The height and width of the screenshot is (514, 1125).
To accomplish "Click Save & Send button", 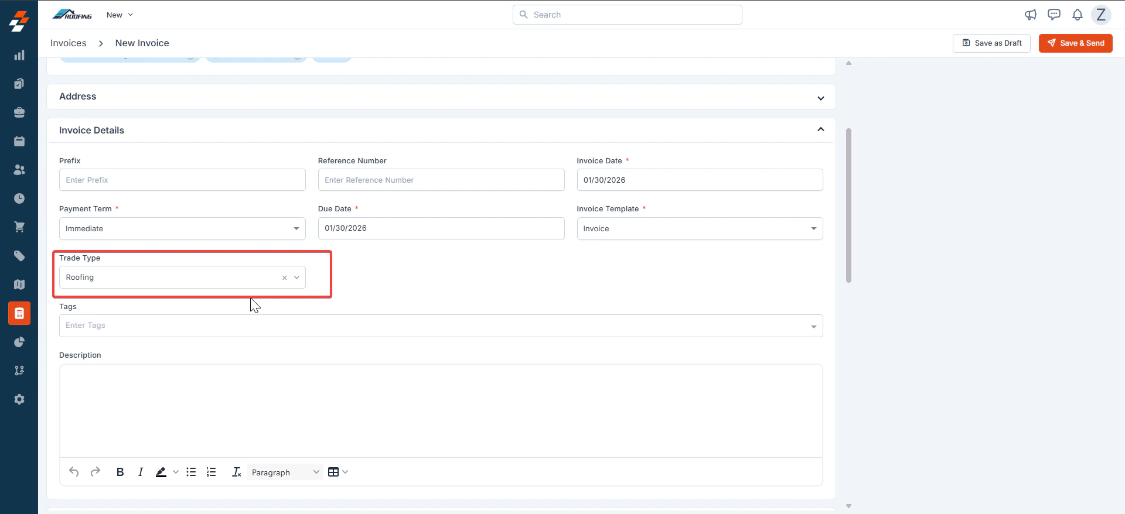I will pos(1076,43).
